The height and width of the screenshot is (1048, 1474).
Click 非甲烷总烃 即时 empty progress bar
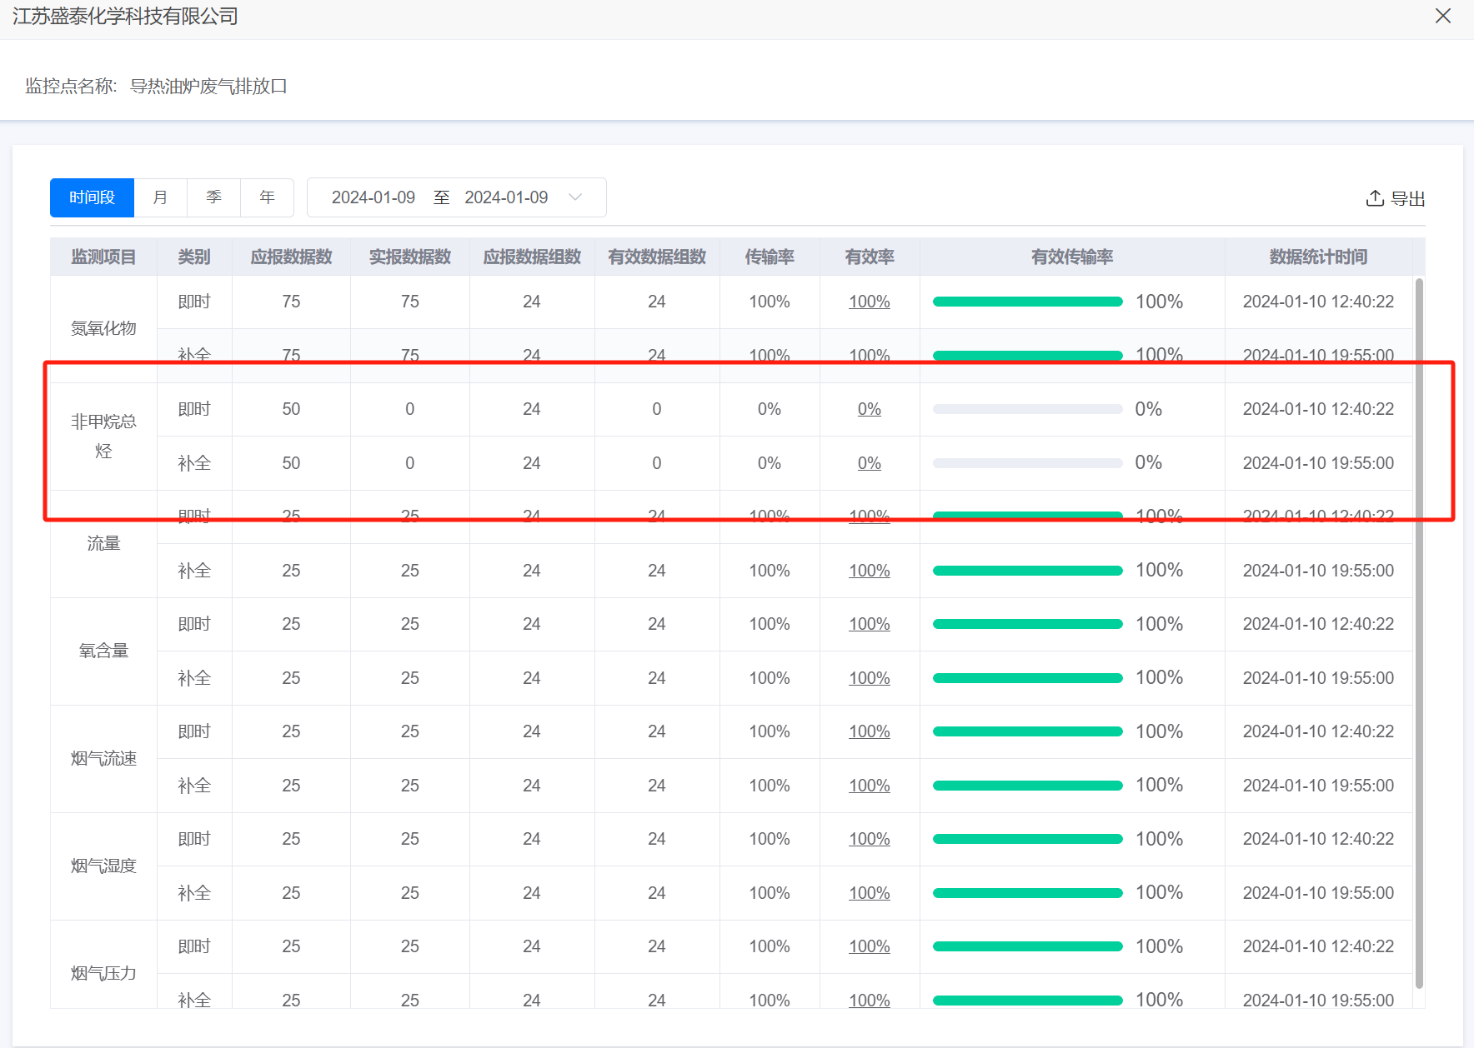coord(1027,409)
